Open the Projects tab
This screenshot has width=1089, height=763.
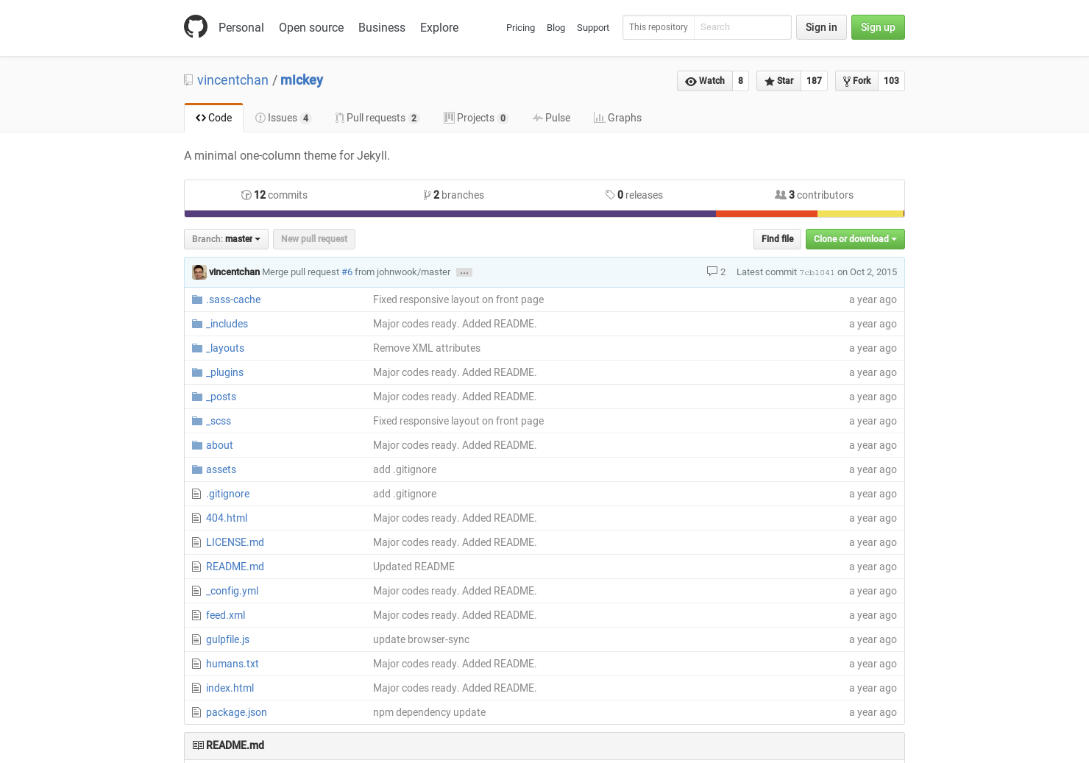pos(476,118)
